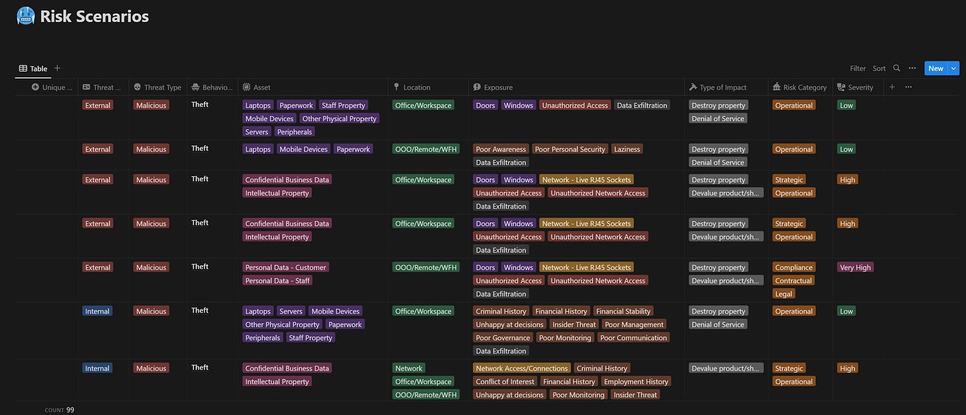
Task: Select the Conflict of Interest tag
Action: 505,381
